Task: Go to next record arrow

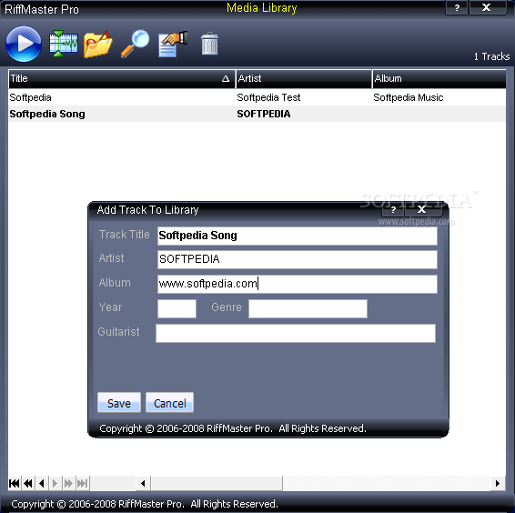Action: click(56, 483)
